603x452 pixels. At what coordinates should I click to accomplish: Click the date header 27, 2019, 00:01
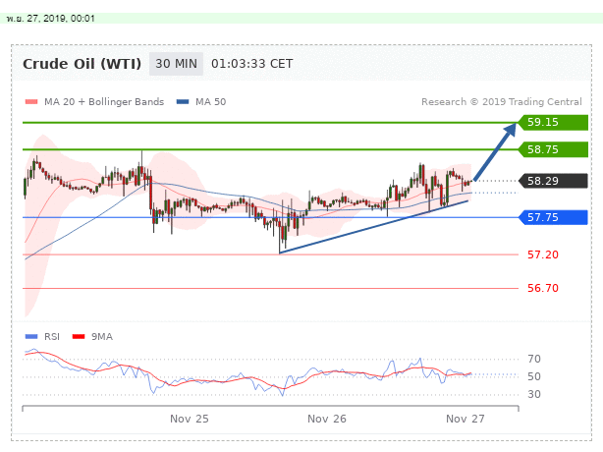(50, 19)
